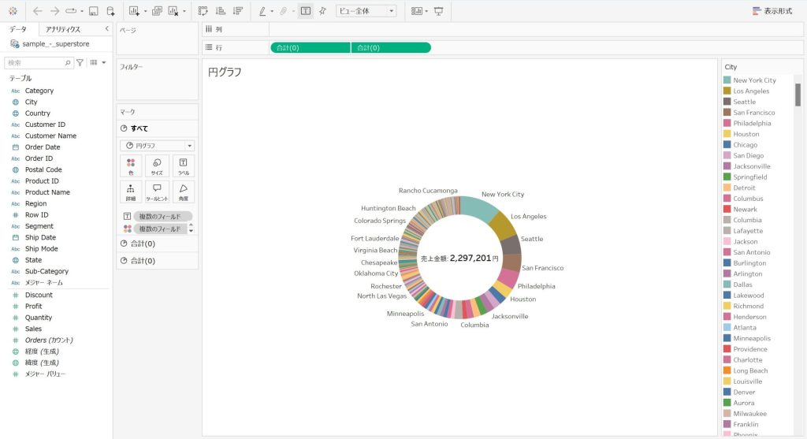The height and width of the screenshot is (439, 807).
Task: Collapse the data pane with the chevron
Action: coord(106,29)
